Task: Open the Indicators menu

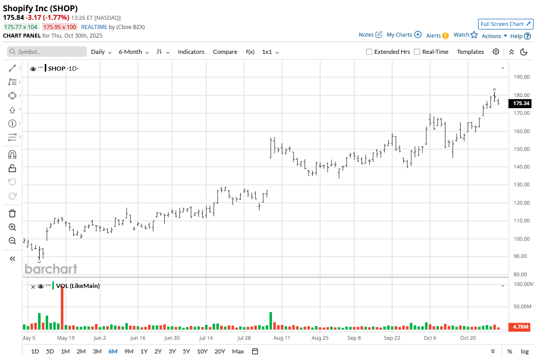Action: pos(191,52)
